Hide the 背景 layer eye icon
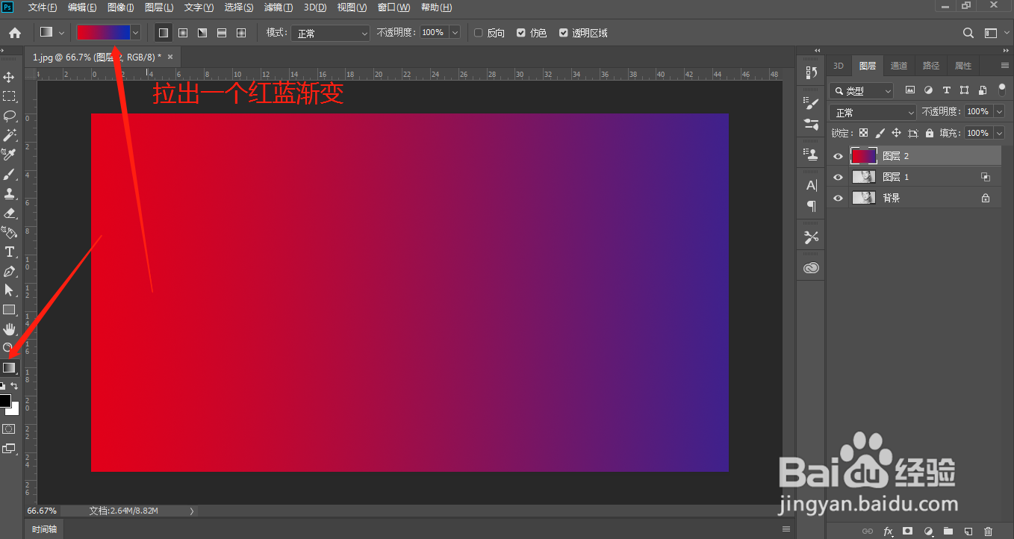Viewport: 1014px width, 539px height. (x=838, y=198)
